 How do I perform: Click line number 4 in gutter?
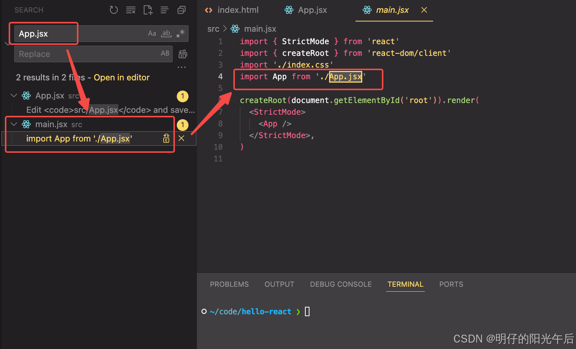(221, 77)
